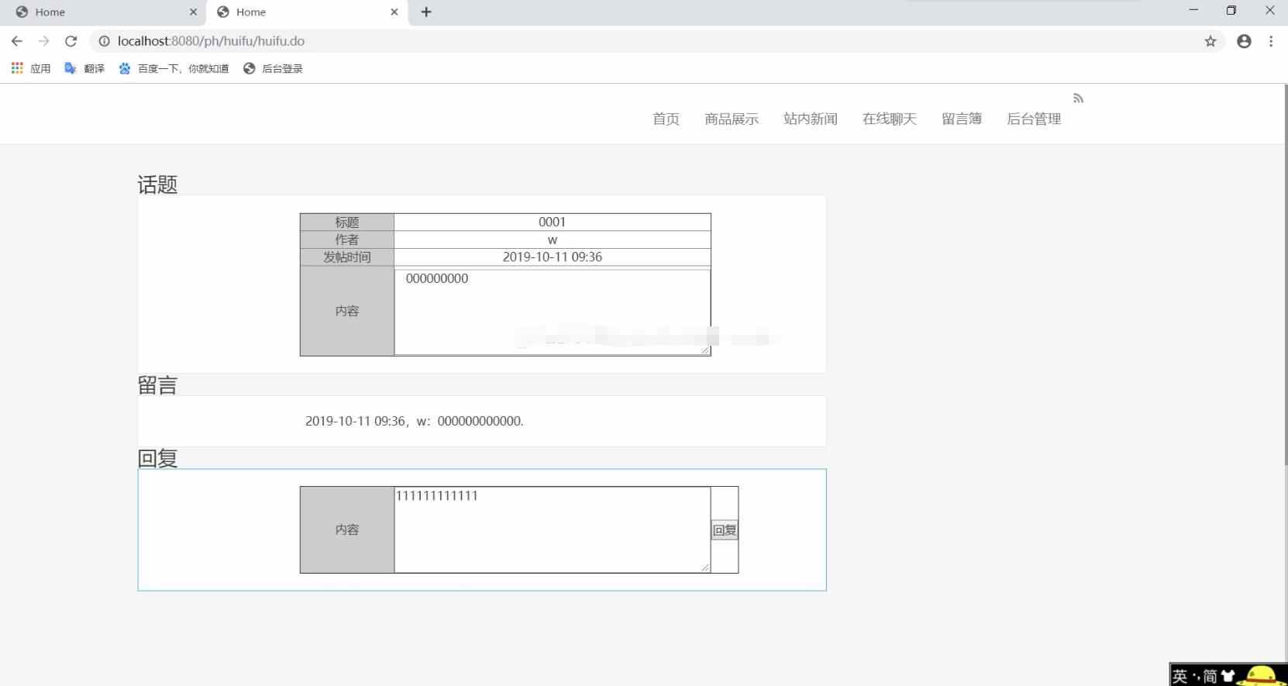The image size is (1288, 686).
Task: Restore down the browser window
Action: (x=1231, y=10)
